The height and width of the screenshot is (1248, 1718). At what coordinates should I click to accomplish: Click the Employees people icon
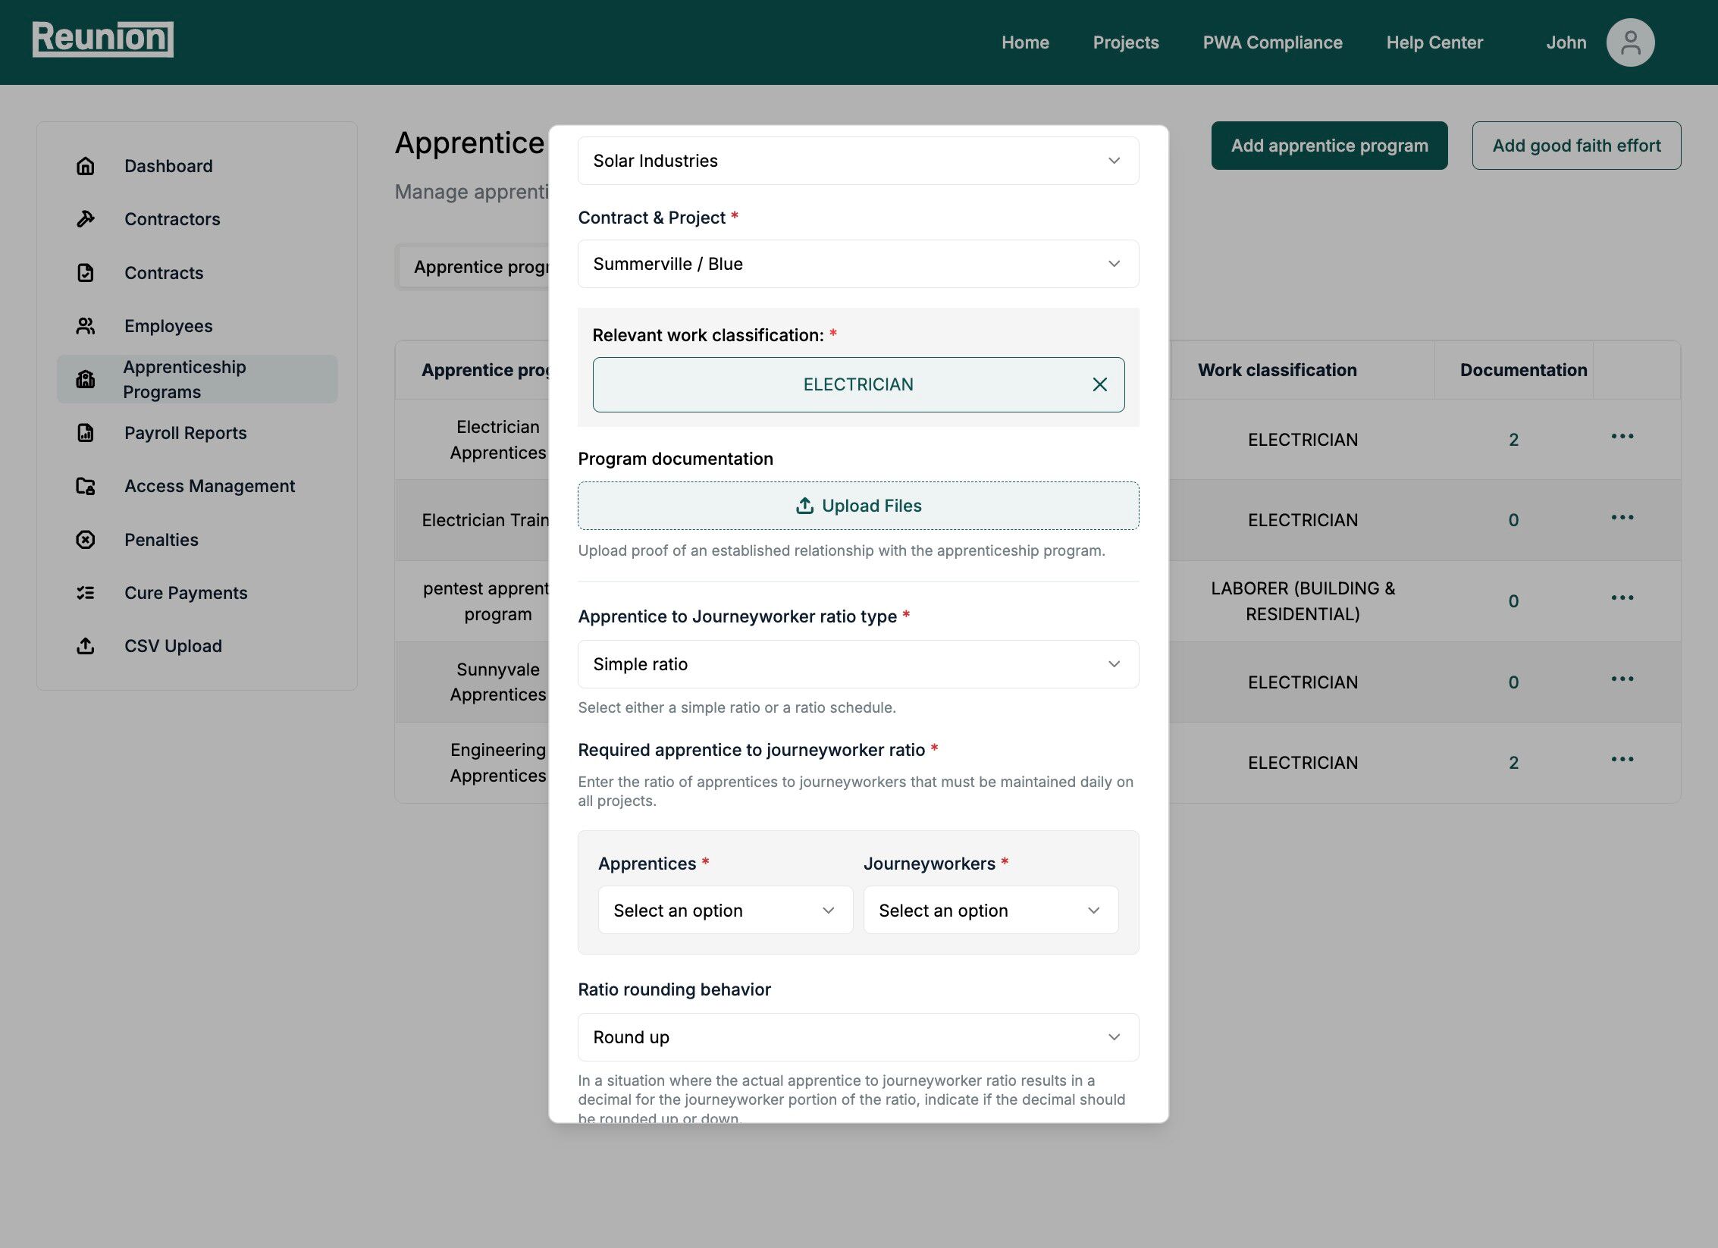point(86,326)
